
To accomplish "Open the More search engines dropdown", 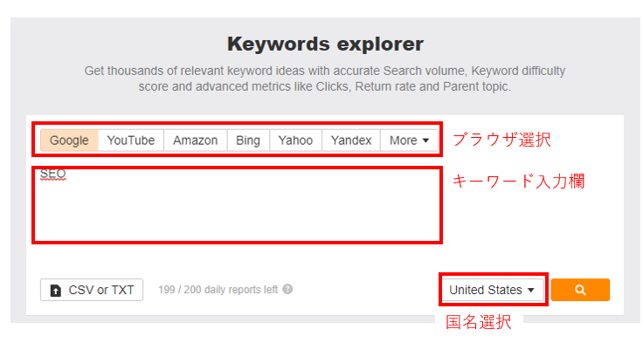I will (409, 141).
